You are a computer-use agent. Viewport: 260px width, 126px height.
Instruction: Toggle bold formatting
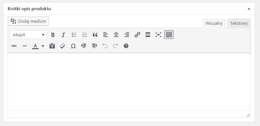53,35
